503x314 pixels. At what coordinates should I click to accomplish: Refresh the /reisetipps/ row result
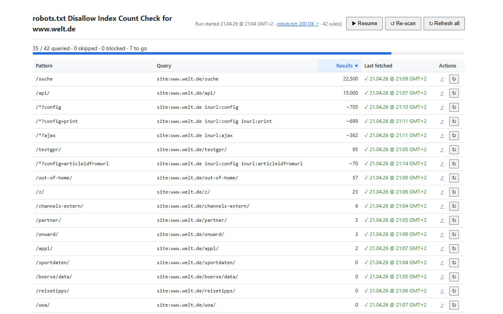(x=454, y=291)
